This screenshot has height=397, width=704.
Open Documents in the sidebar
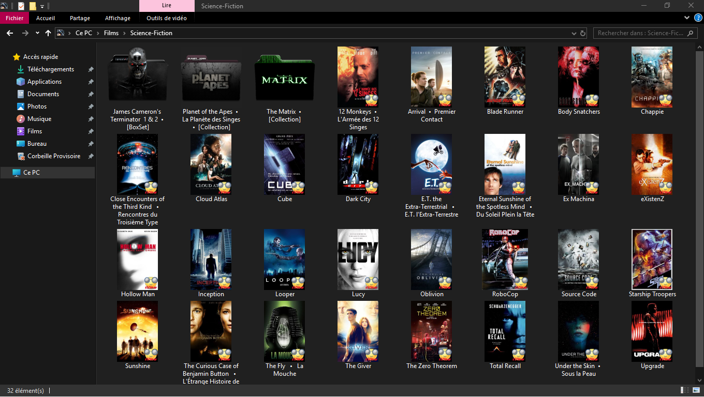click(x=43, y=94)
